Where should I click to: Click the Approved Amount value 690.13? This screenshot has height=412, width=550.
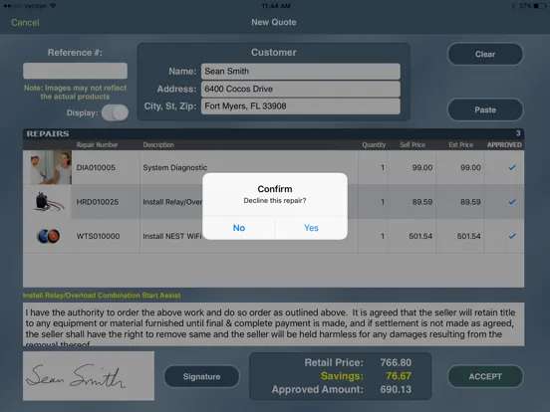[396, 389]
